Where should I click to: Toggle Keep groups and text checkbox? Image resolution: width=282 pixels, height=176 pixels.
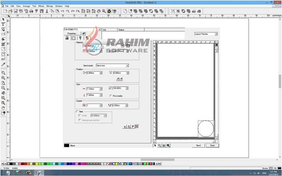80,120
